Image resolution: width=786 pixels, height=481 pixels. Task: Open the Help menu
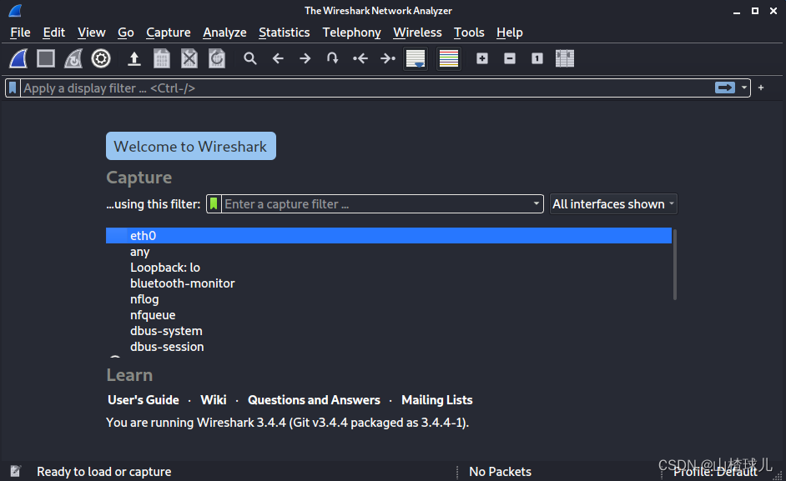509,33
